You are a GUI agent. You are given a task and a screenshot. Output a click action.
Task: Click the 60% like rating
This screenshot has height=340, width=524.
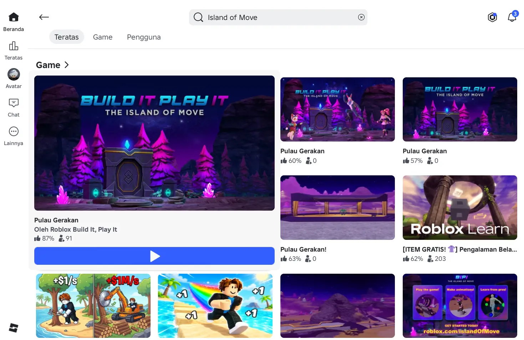pyautogui.click(x=291, y=161)
